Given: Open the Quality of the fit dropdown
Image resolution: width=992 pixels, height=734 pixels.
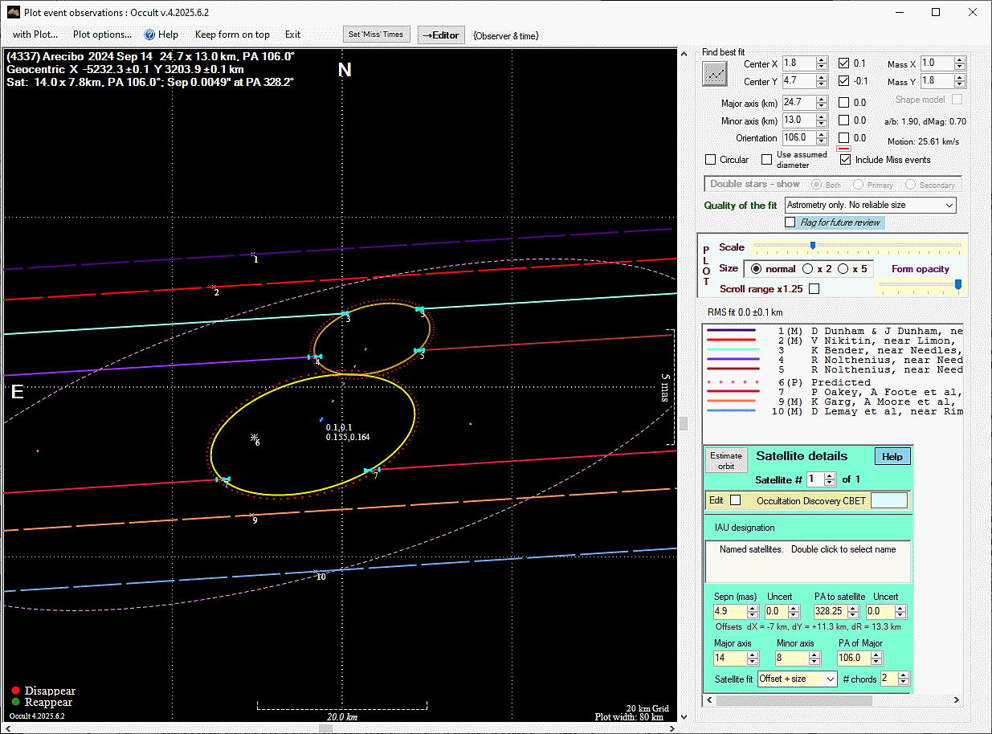Looking at the screenshot, I should point(871,205).
